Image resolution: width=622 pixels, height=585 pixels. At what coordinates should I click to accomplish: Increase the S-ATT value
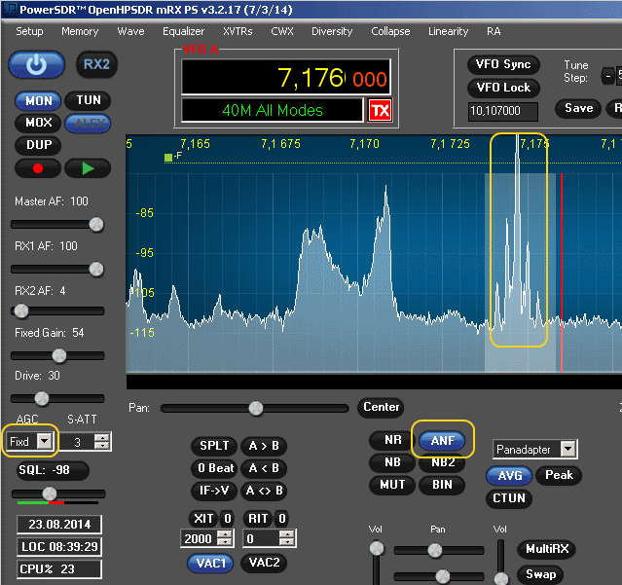(x=103, y=437)
